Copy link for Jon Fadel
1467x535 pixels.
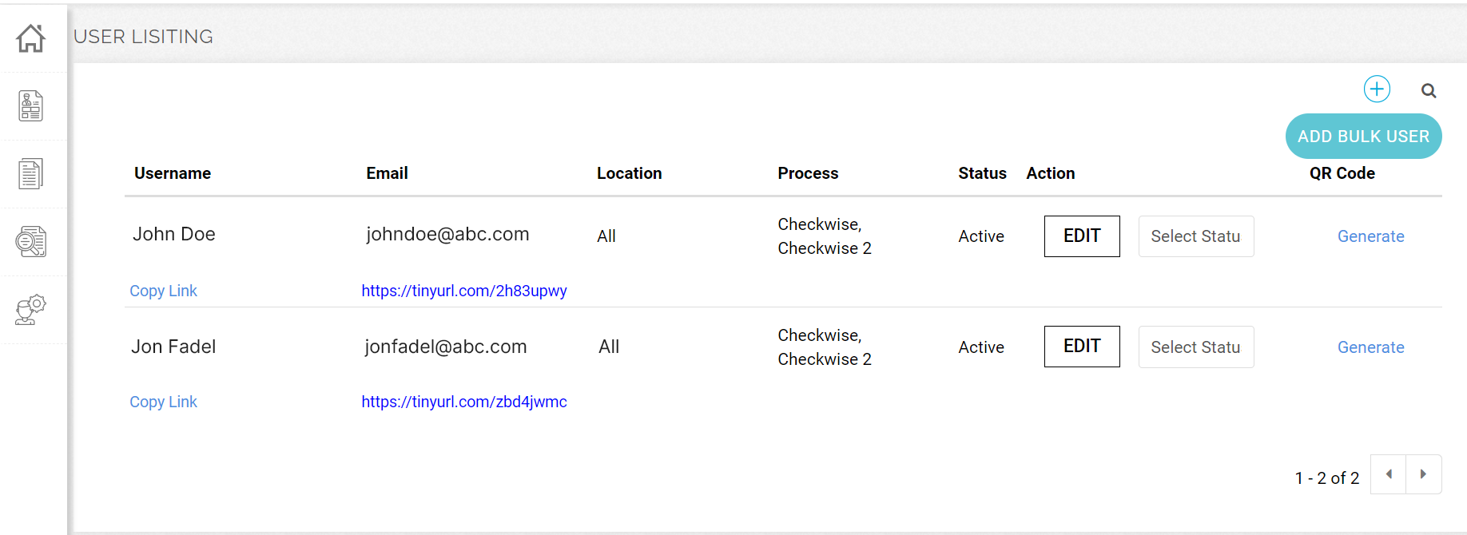pyautogui.click(x=163, y=402)
